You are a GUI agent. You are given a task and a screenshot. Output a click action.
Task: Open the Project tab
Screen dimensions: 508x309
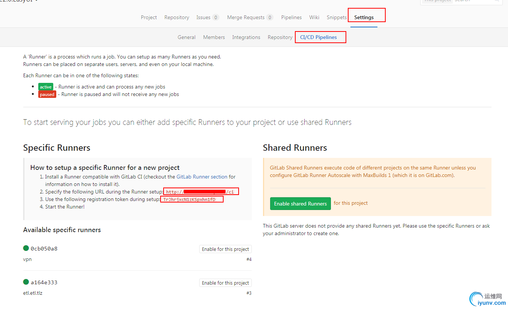tap(149, 17)
